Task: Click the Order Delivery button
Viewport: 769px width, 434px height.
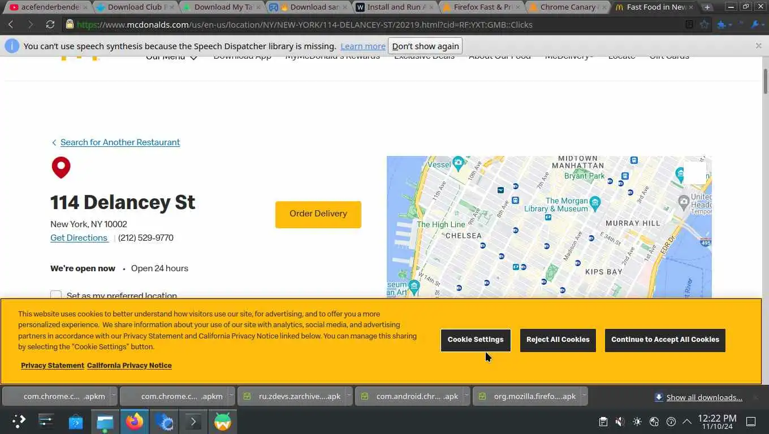Action: [x=318, y=214]
